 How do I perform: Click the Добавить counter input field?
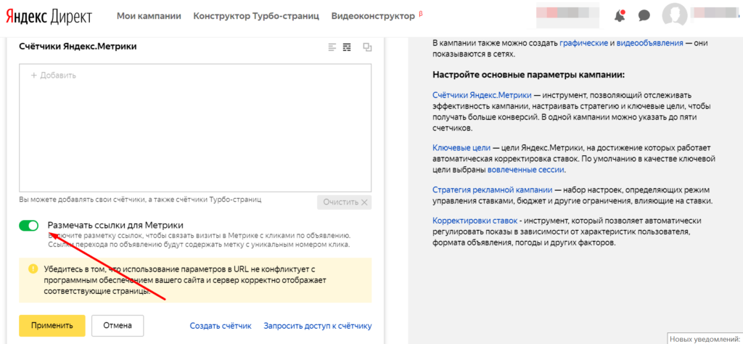pyautogui.click(x=195, y=75)
